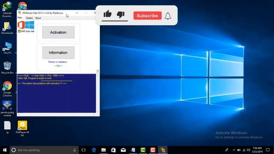Open the Downloads desktop folder
The image size is (274, 154).
click(7, 28)
